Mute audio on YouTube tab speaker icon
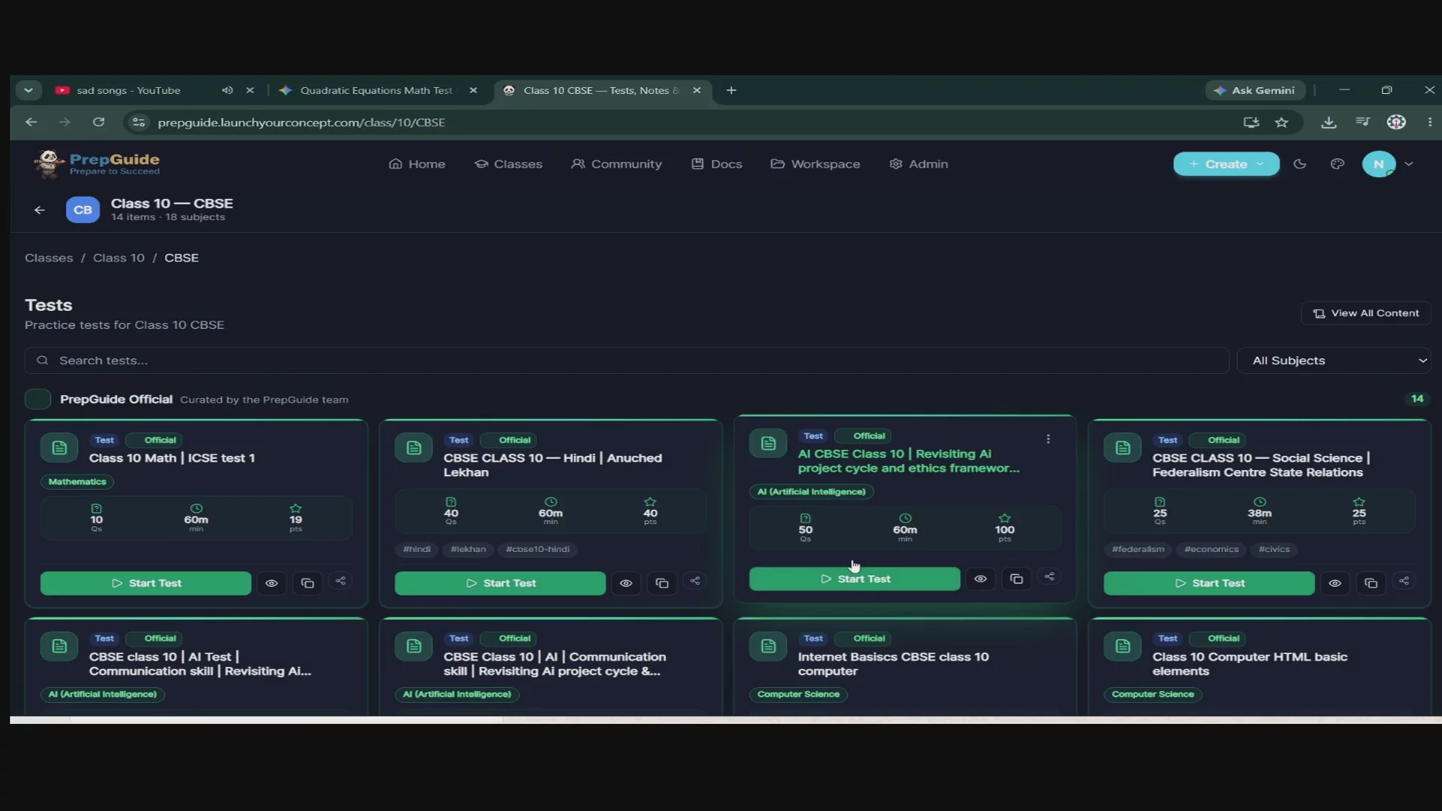The width and height of the screenshot is (1442, 811). pos(227,90)
